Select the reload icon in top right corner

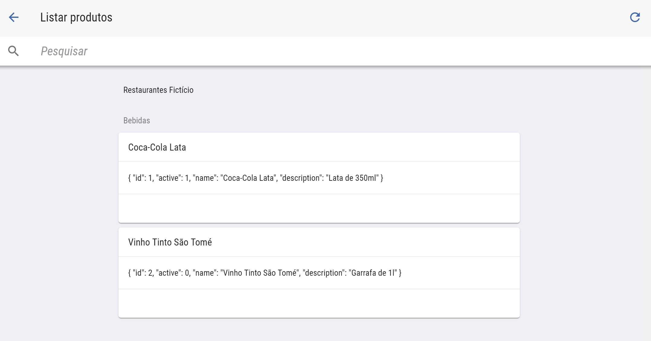point(635,17)
